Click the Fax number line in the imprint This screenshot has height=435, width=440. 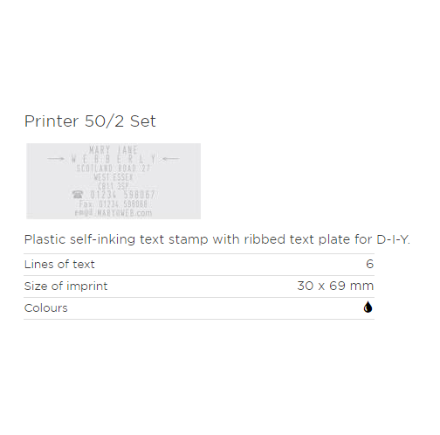point(113,204)
